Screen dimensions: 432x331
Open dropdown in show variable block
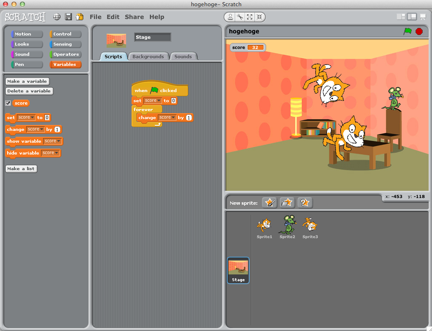tap(52, 141)
